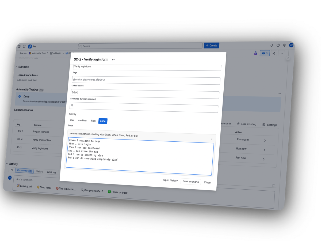Select low priority
Screen dimensions: 321x241
(72, 120)
